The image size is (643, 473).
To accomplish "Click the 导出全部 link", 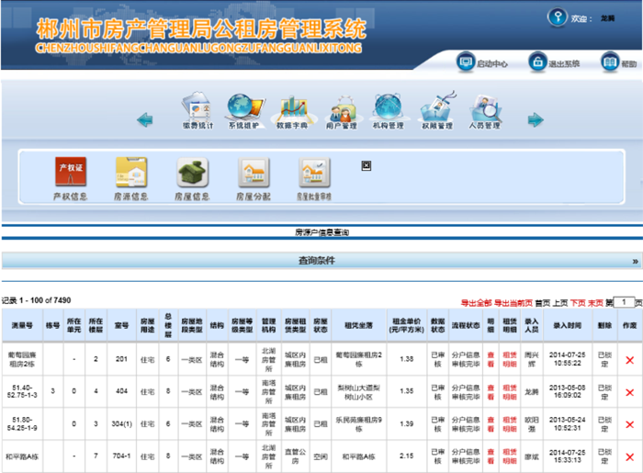I will coord(476,302).
